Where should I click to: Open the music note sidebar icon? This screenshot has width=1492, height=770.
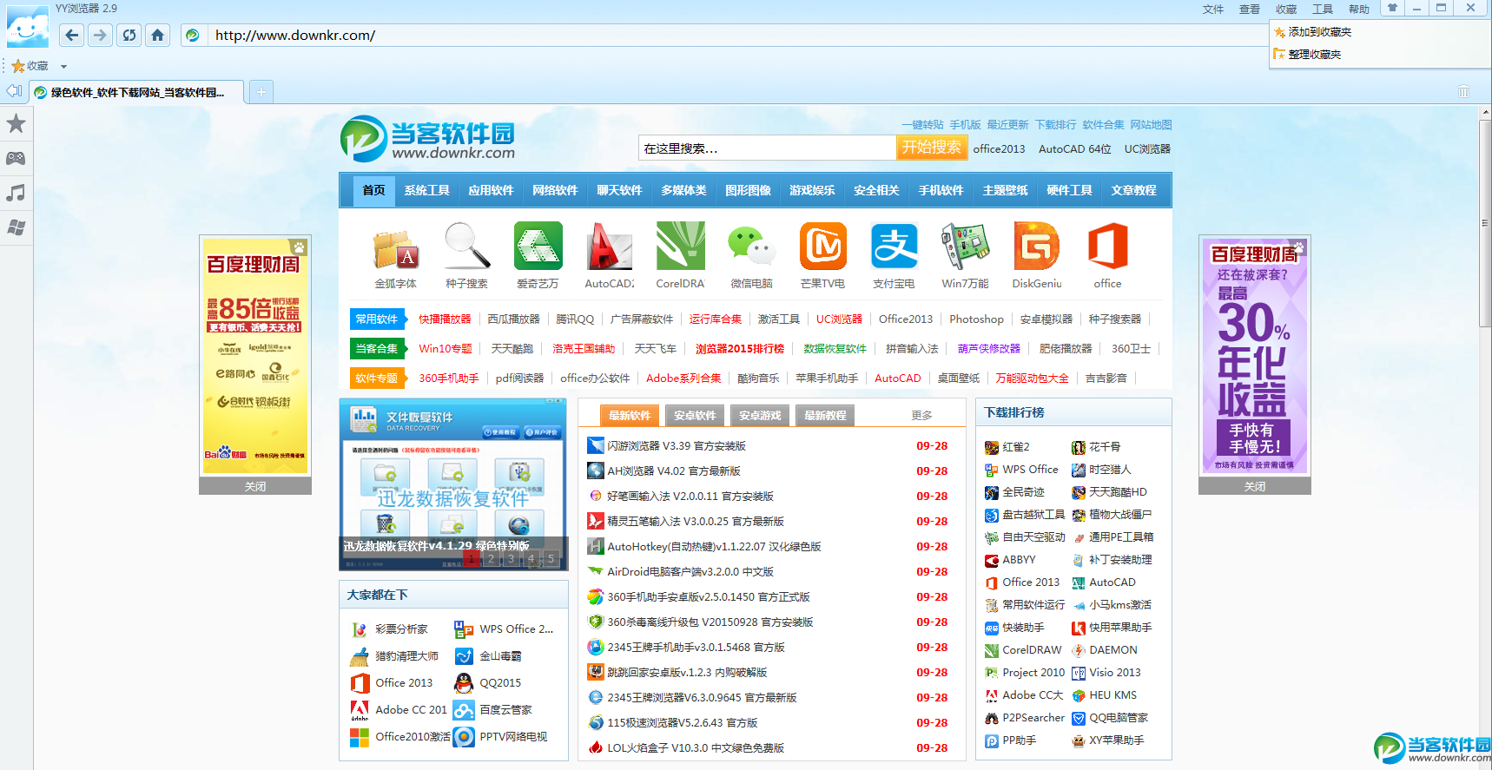pos(16,193)
